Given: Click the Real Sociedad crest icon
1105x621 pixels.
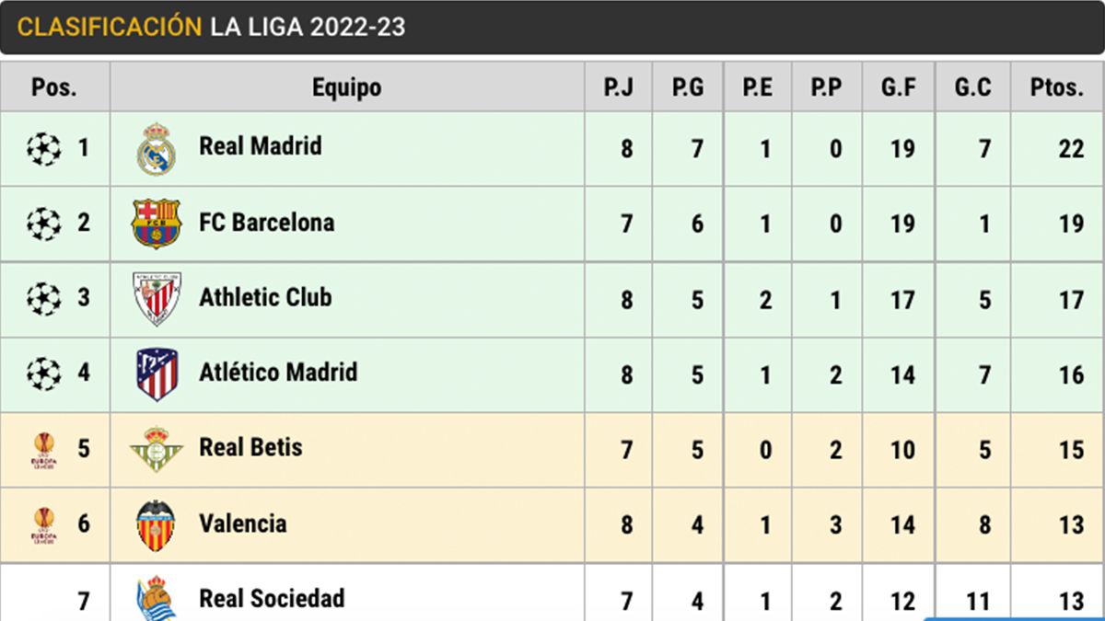Looking at the screenshot, I should [155, 599].
